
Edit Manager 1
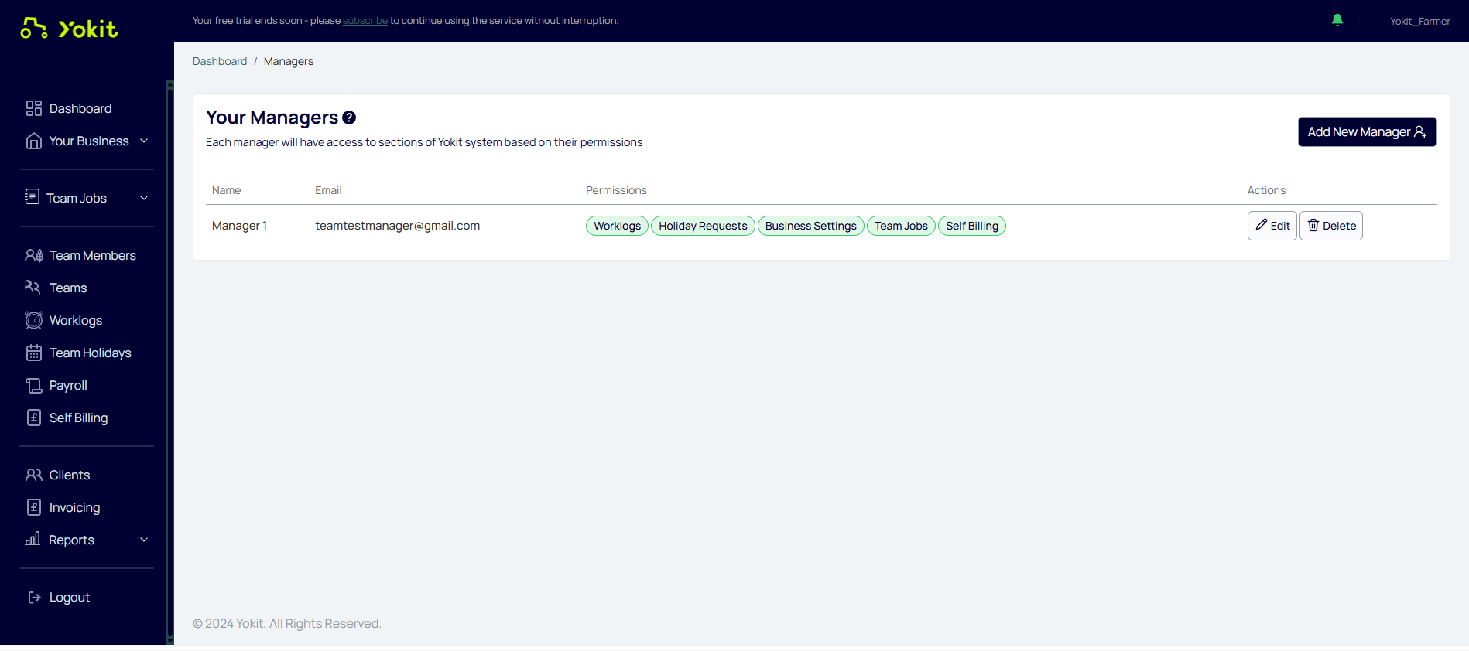[x=1272, y=226]
